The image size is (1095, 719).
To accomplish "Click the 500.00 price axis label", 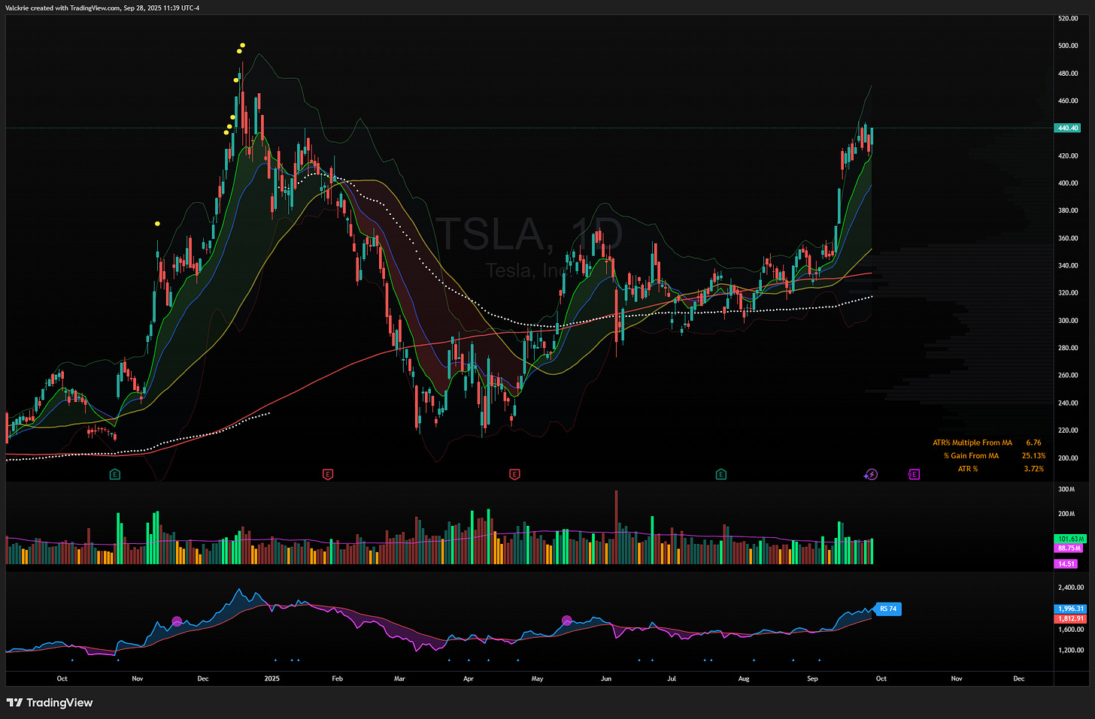I will coord(1068,45).
